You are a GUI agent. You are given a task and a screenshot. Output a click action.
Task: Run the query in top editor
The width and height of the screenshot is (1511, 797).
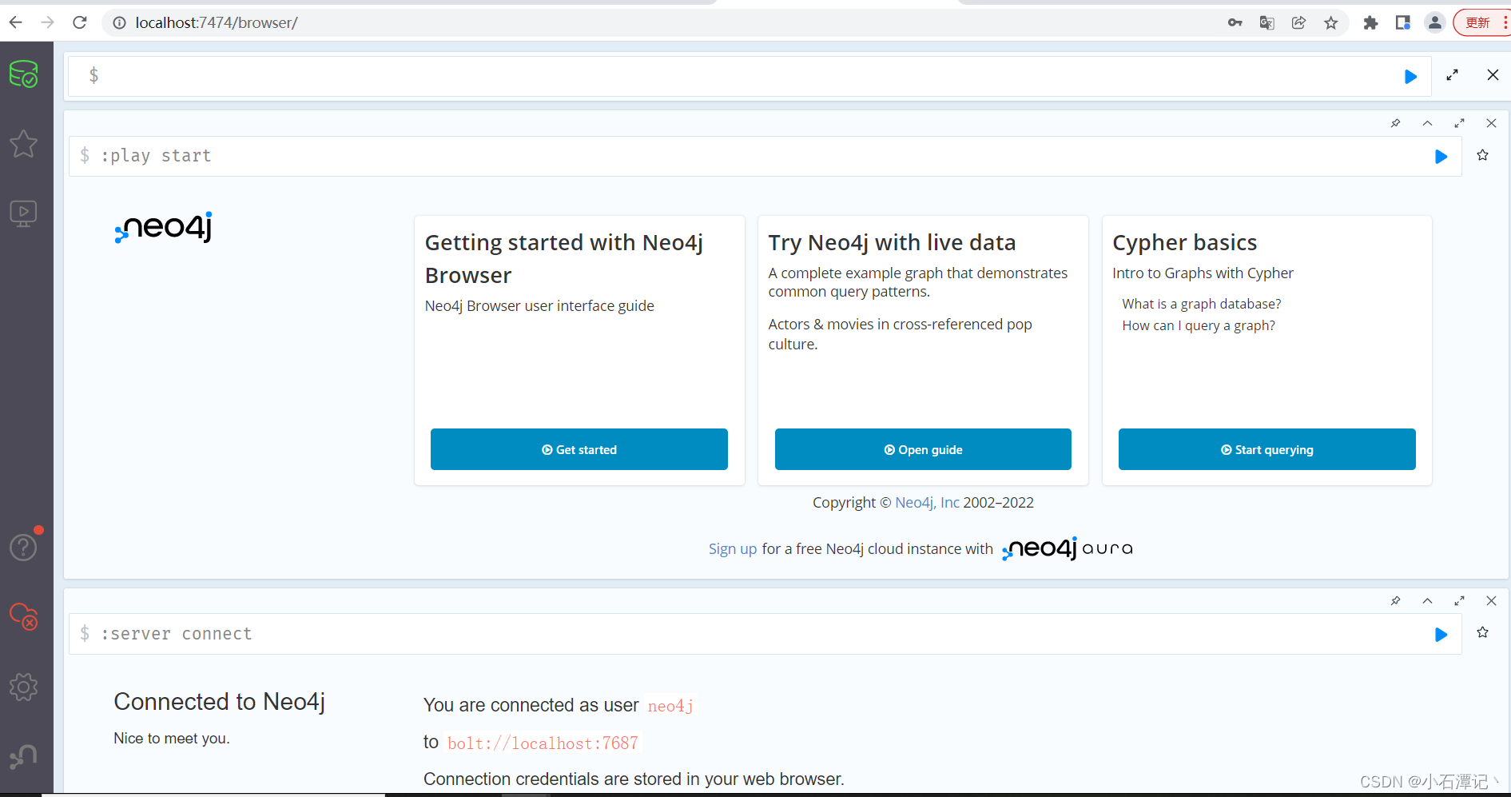1410,77
